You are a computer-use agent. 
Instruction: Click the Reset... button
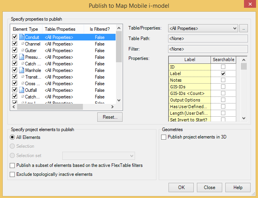click(110, 117)
